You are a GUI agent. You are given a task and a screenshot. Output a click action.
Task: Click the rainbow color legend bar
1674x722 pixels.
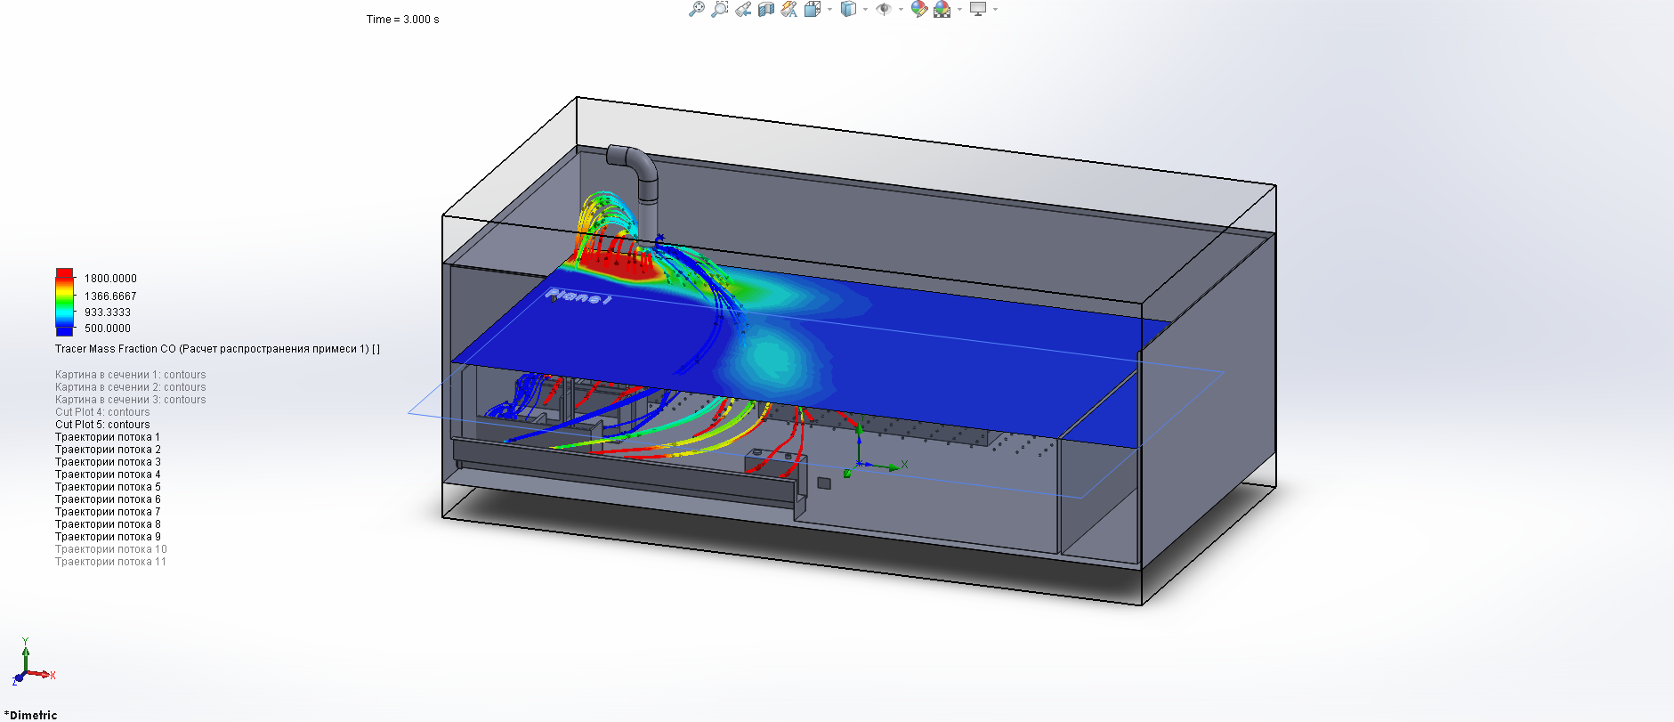(x=64, y=302)
